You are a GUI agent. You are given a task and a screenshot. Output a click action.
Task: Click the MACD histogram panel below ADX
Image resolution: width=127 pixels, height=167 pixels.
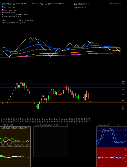[15, 157]
